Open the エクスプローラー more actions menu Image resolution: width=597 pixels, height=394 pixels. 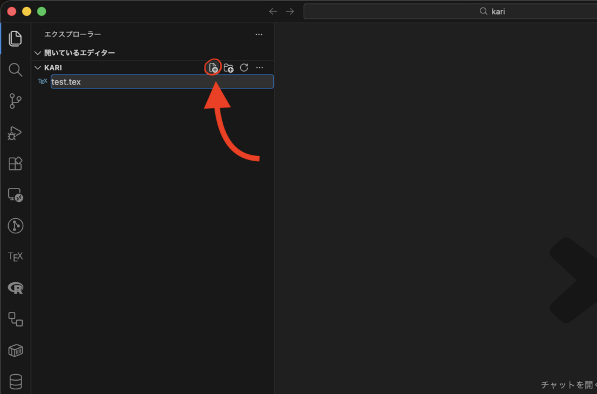coord(259,35)
